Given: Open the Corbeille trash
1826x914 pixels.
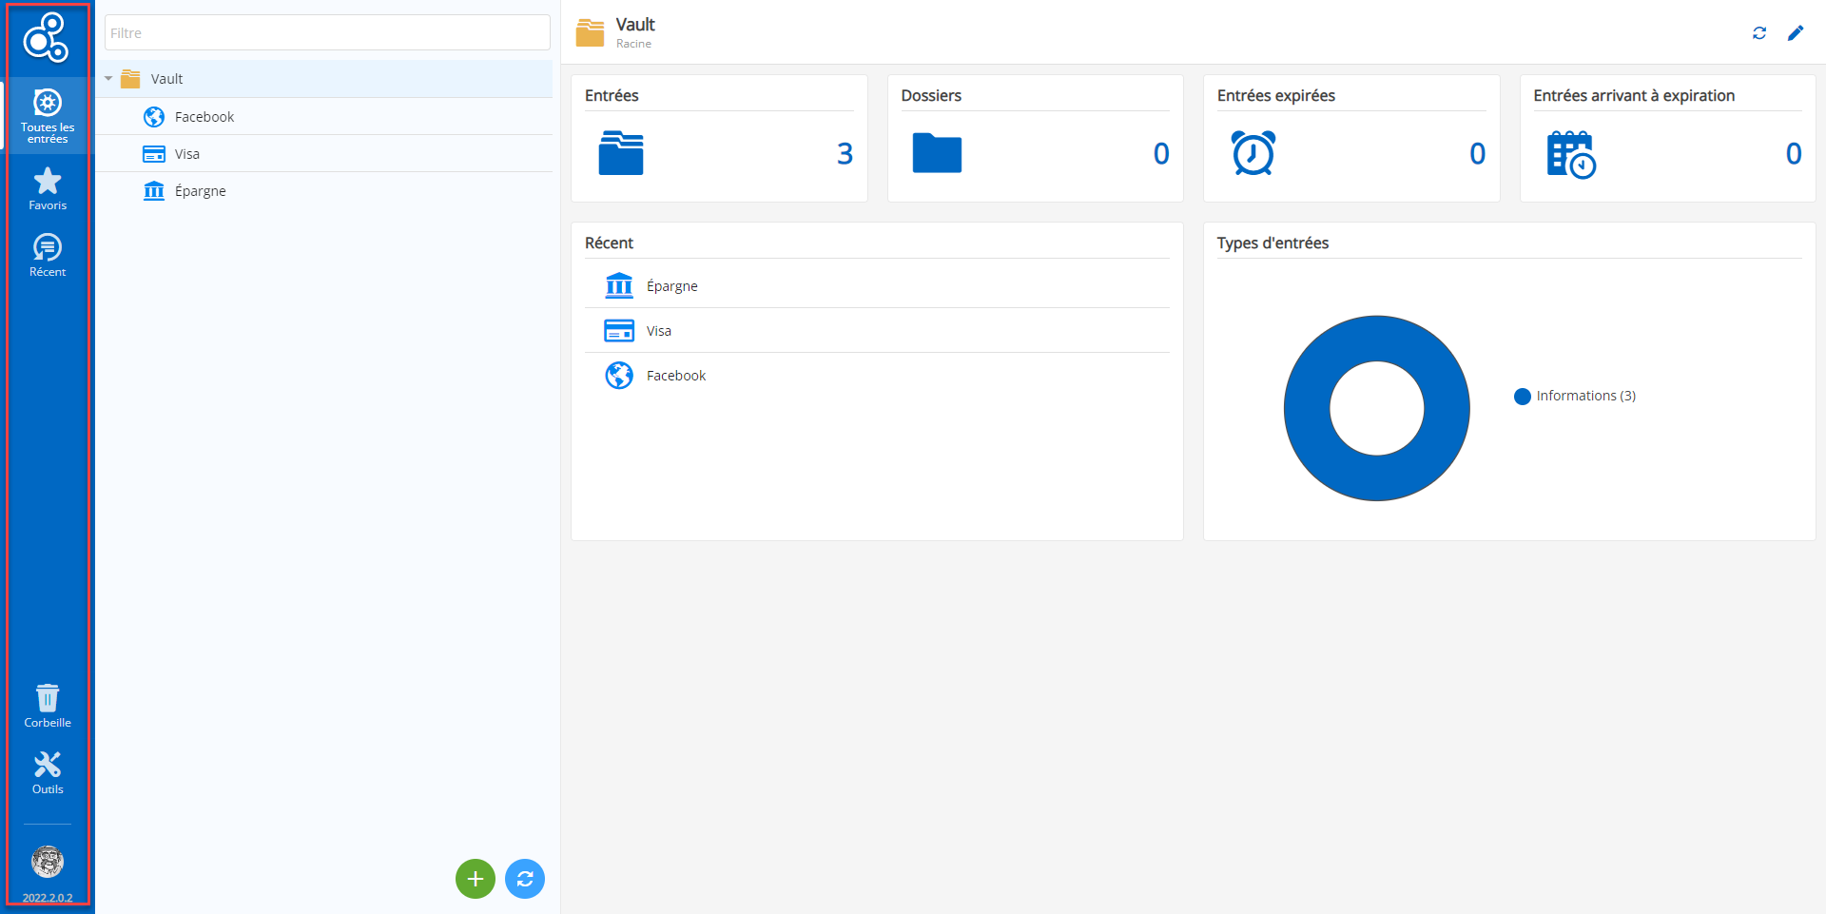Looking at the screenshot, I should [48, 706].
